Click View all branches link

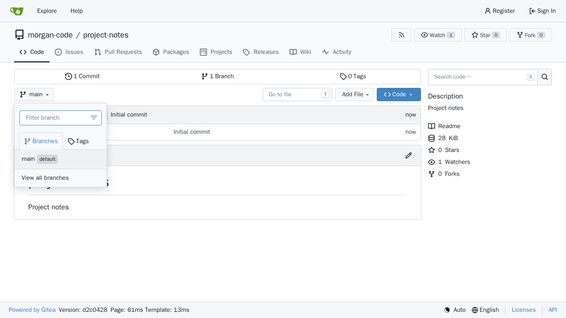point(45,178)
